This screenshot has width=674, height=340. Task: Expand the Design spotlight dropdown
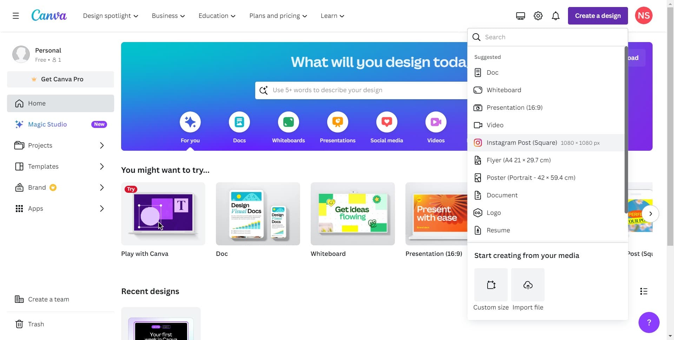pyautogui.click(x=111, y=16)
